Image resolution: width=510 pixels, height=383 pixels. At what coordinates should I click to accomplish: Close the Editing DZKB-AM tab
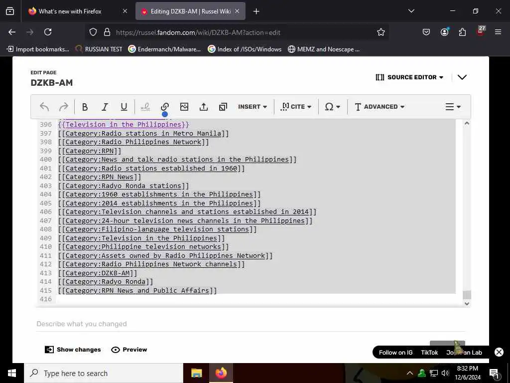pyautogui.click(x=237, y=11)
